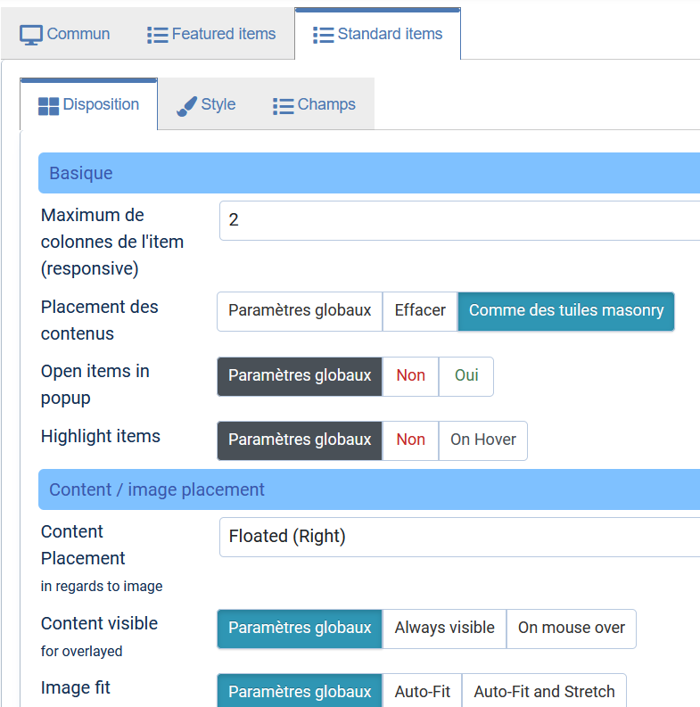Click the monitor icon on Commun tab
Screen dimensions: 700x707
coord(31,35)
